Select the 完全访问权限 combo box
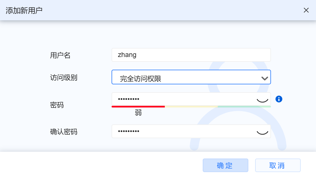Image resolution: width=316 pixels, height=178 pixels. 191,77
